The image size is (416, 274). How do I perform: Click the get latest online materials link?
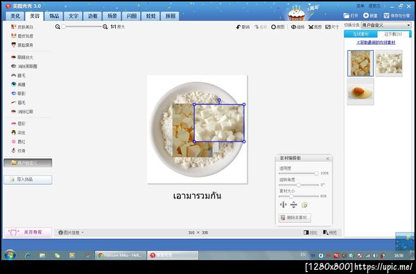(376, 42)
